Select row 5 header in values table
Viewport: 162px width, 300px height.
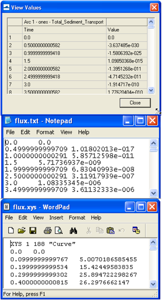tap(15, 69)
